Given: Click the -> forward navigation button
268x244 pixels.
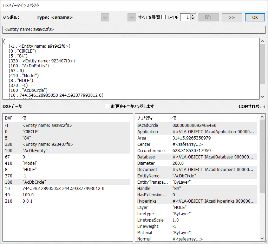Looking at the screenshot, I should (131, 18).
